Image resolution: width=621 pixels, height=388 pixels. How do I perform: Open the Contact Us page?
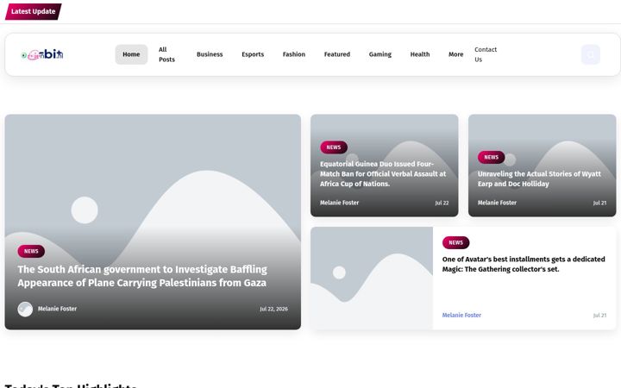coord(486,54)
